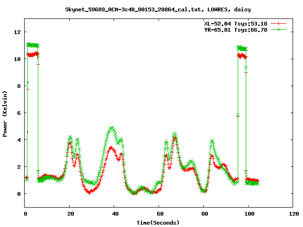The height and width of the screenshot is (227, 303).
Task: Click the red peak near 39 seconds
Action: point(111,148)
